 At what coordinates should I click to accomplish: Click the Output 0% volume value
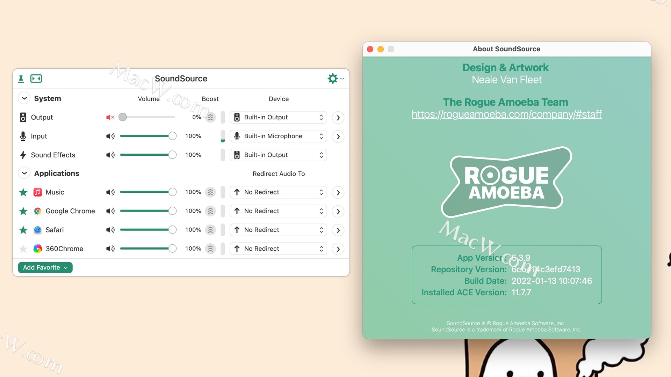(197, 117)
